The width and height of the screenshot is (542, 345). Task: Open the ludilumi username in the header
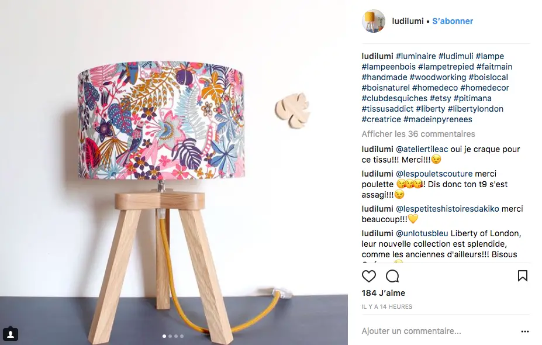[x=408, y=21]
